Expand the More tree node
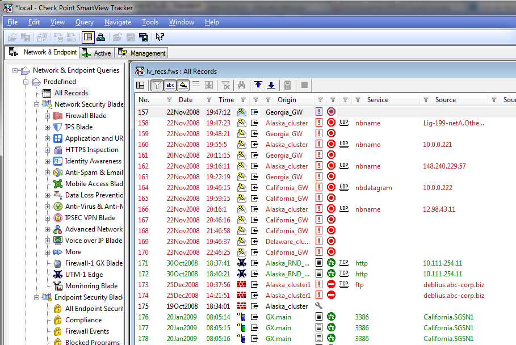The height and width of the screenshot is (345, 516). (x=49, y=252)
